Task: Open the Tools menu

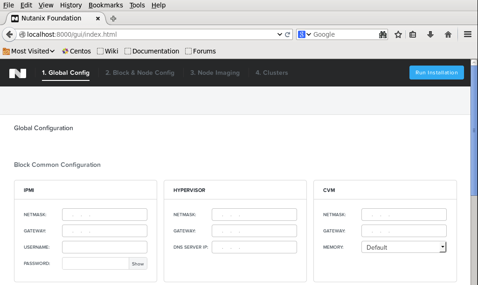Action: point(137,5)
